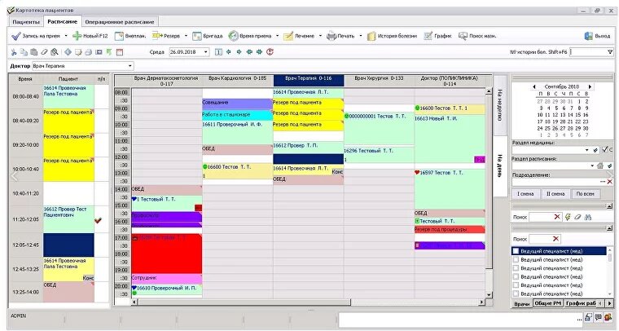Select the Совещание block in Кардиология column
Viewport: 619px width, 331px height.
[237, 104]
